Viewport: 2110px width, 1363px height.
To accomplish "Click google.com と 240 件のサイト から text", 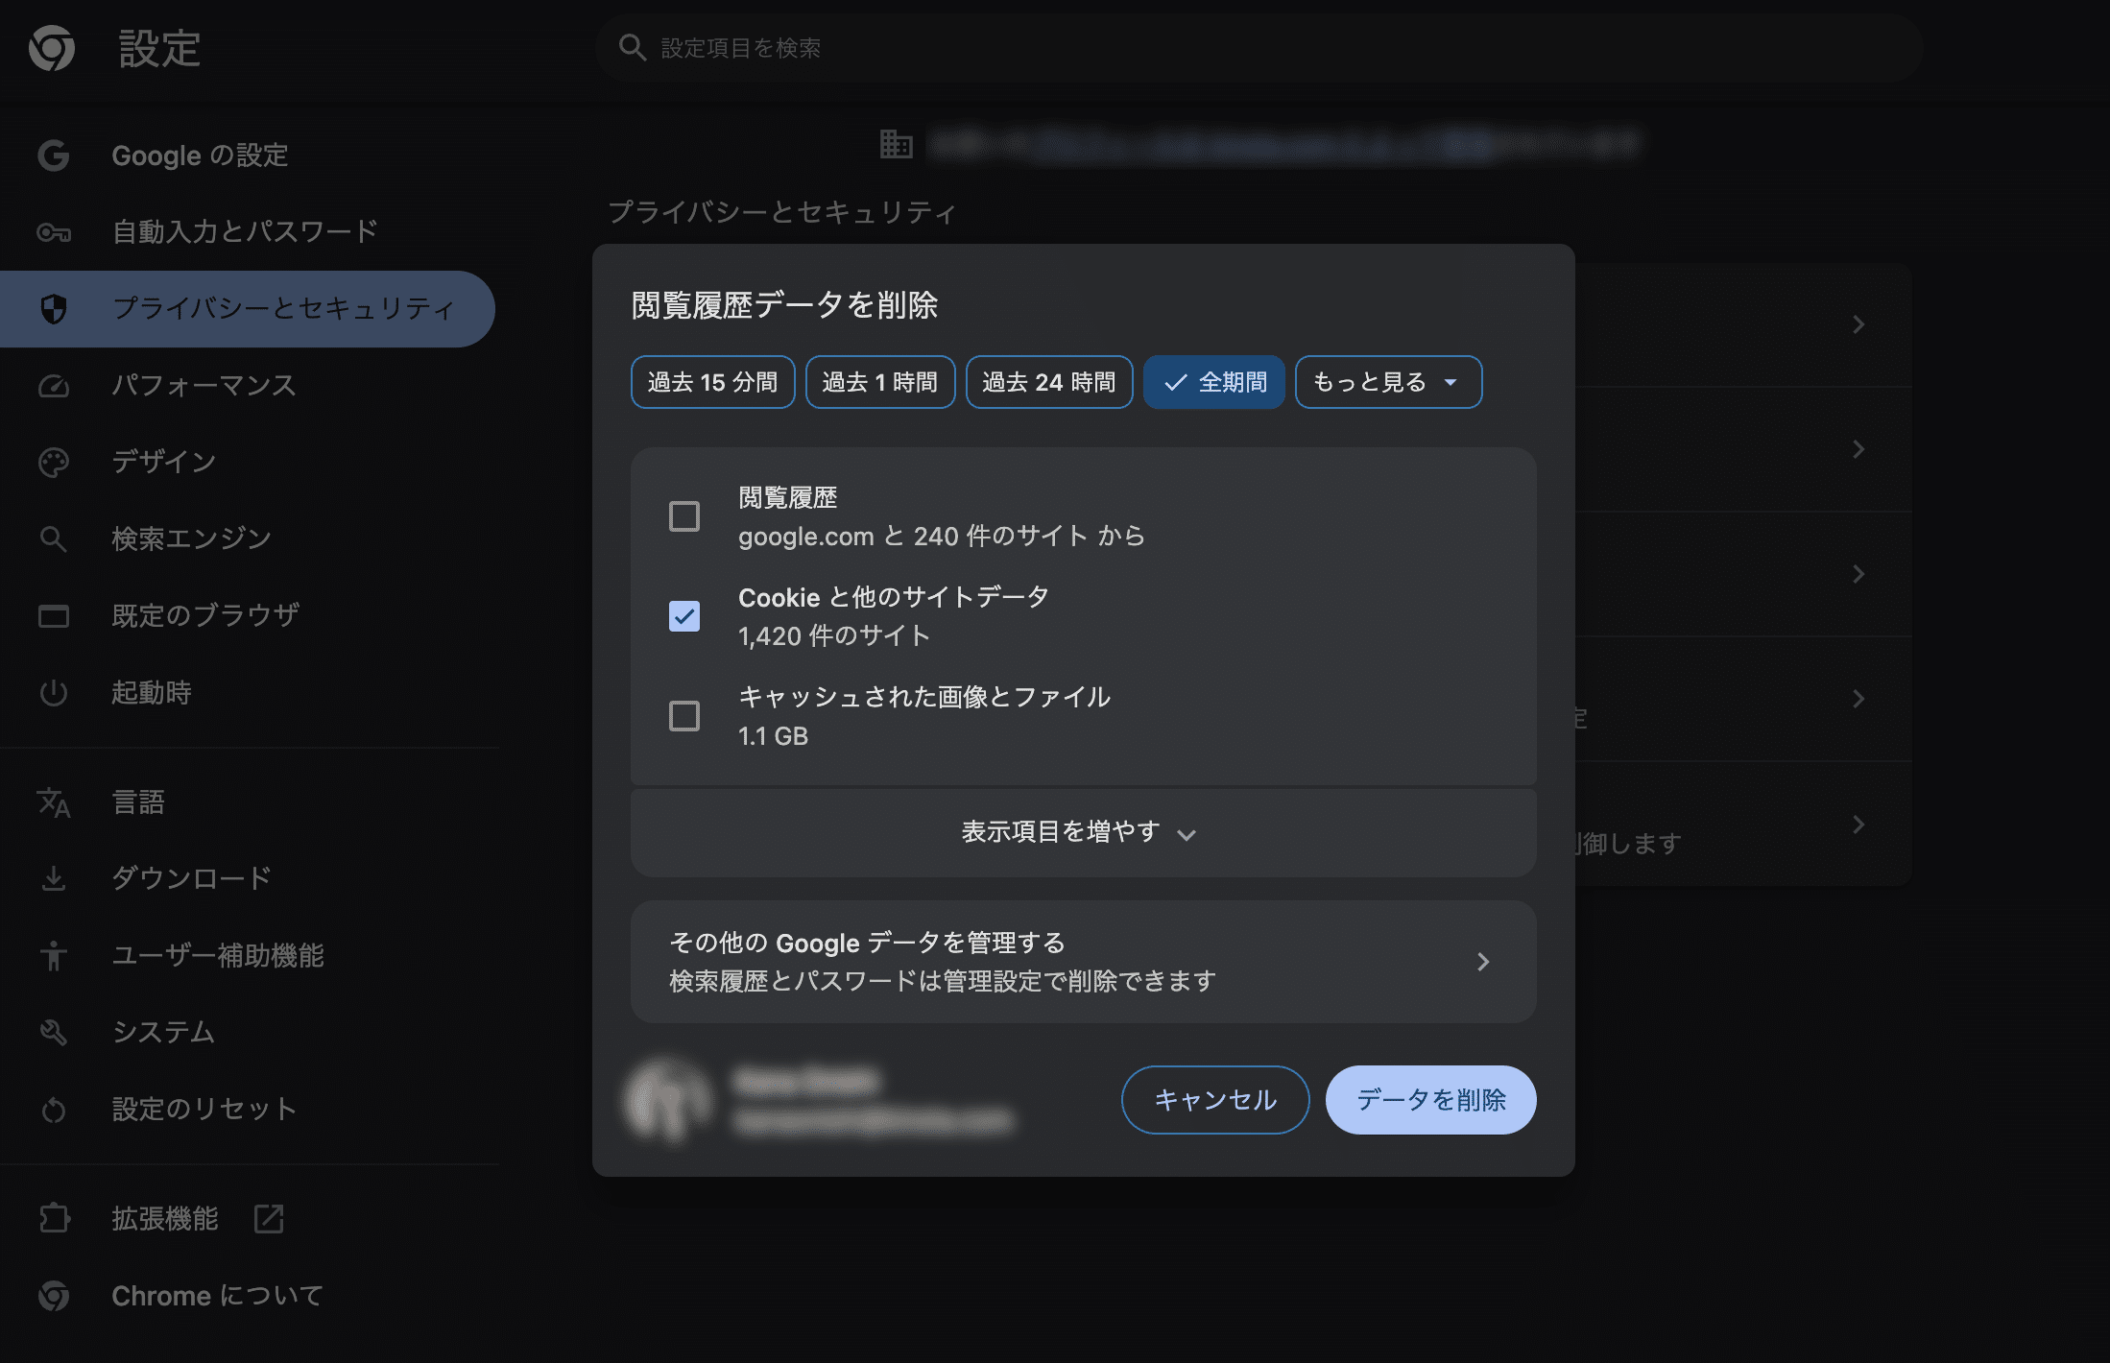I will click(x=942, y=536).
